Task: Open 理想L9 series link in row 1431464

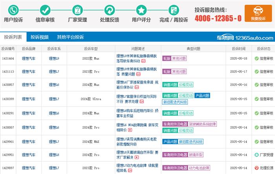Action: 54,59
